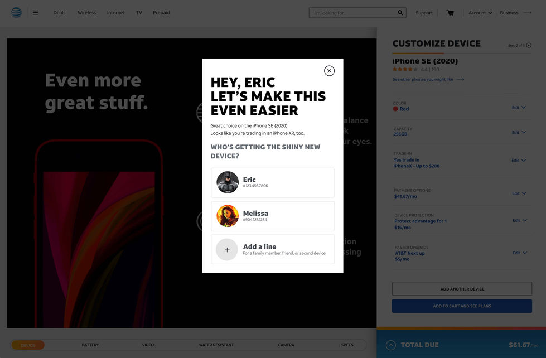546x358 pixels.
Task: Select Melissa's avatar picture
Action: pos(228,216)
